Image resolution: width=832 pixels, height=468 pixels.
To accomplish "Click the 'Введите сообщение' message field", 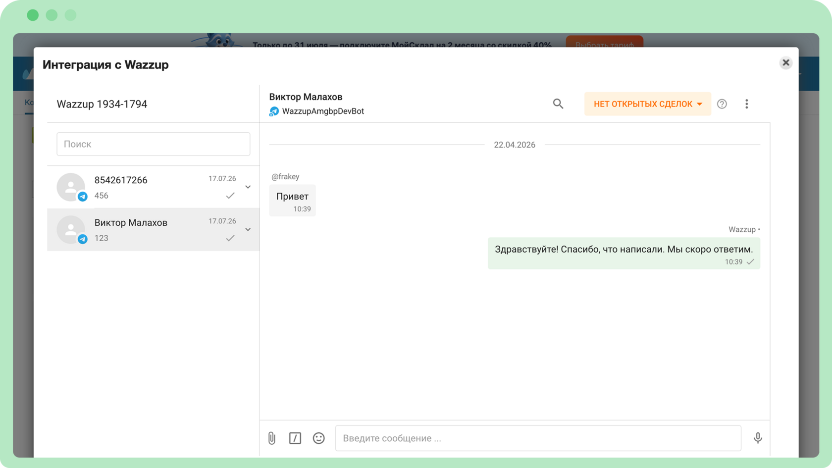I will pos(538,438).
